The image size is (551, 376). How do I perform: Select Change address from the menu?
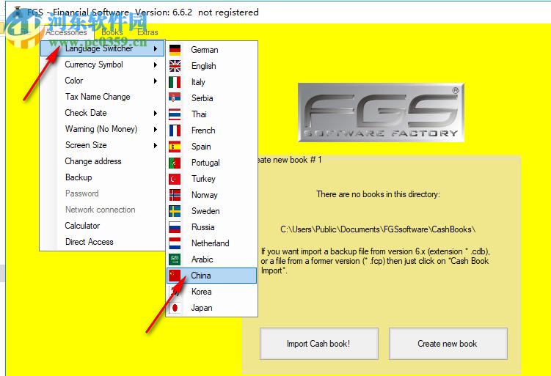[93, 161]
